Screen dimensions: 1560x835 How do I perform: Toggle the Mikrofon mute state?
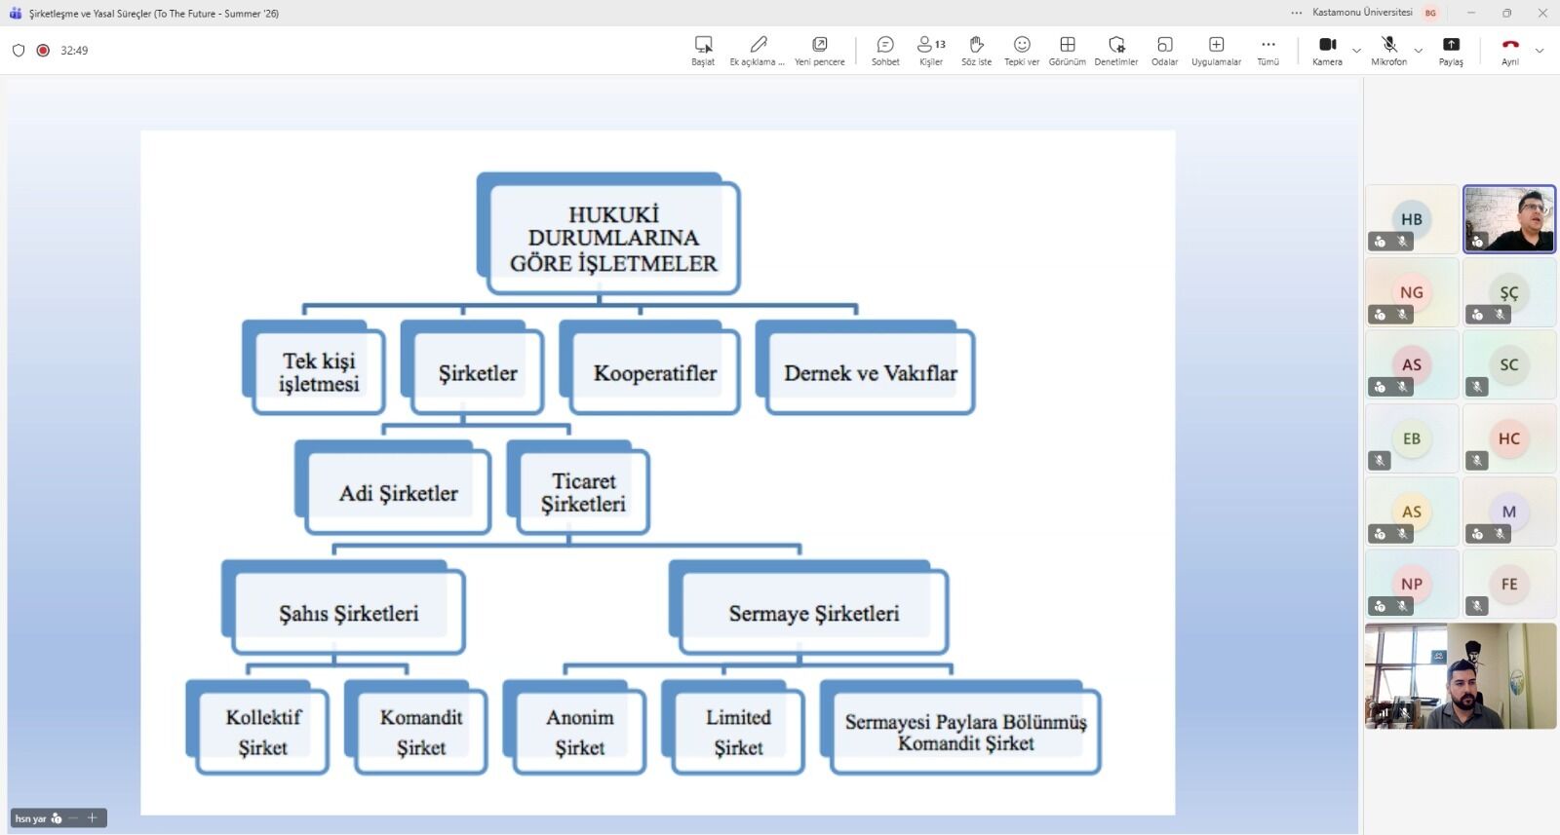tap(1389, 51)
